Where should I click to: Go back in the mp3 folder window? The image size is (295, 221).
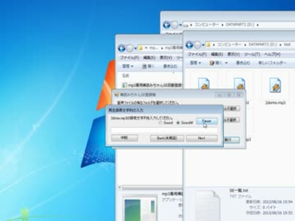point(122,48)
